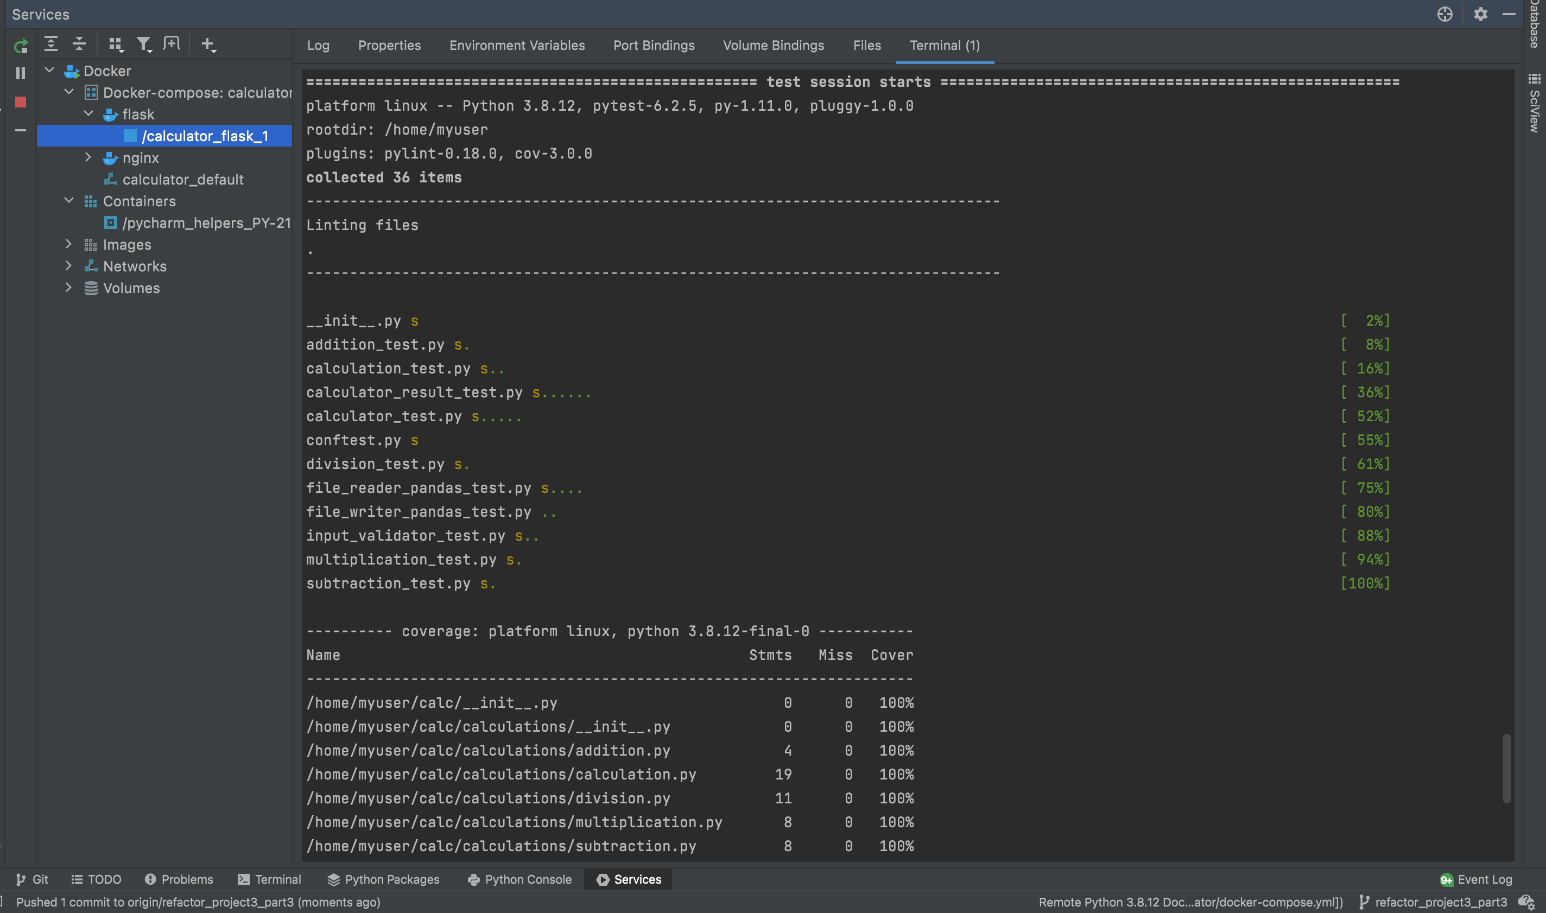Click the group-by view options icon

pyautogui.click(x=116, y=43)
